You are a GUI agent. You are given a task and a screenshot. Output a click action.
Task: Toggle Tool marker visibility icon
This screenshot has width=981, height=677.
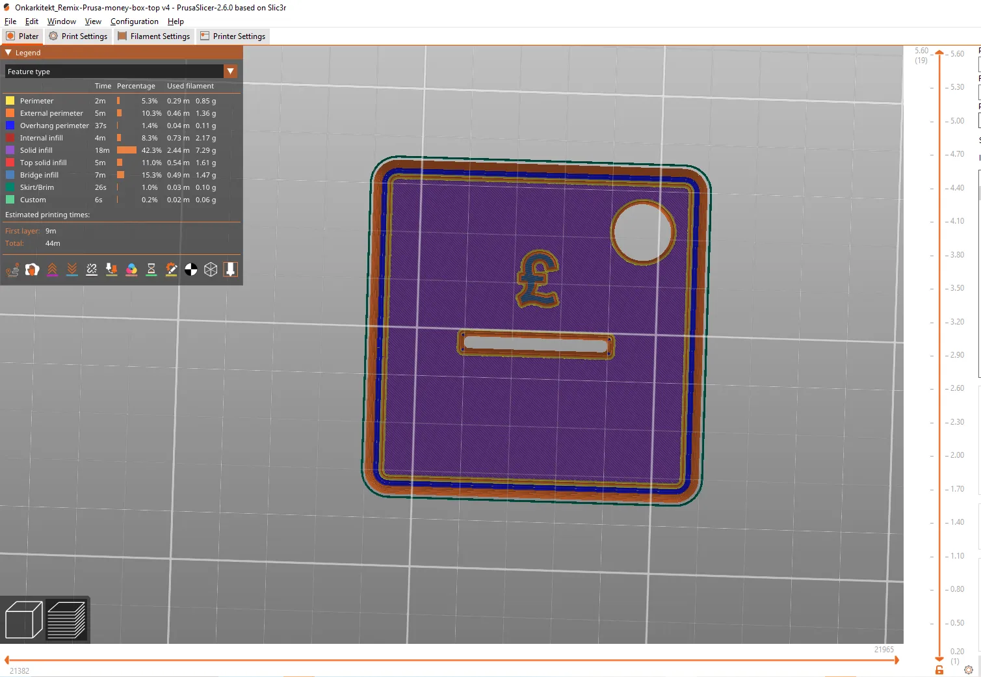[230, 269]
